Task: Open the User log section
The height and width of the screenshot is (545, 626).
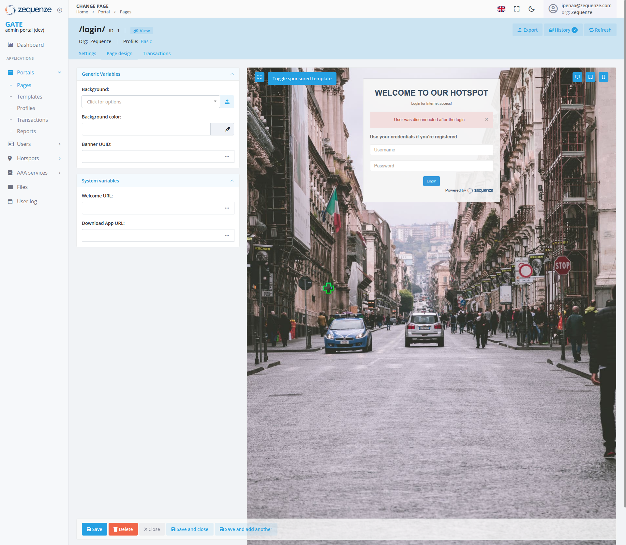Action: 26,201
